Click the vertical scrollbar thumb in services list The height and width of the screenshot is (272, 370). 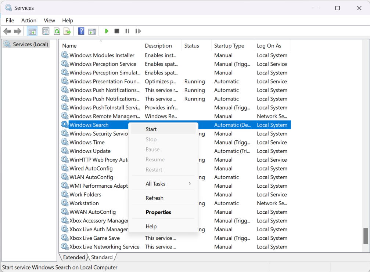[x=365, y=236]
